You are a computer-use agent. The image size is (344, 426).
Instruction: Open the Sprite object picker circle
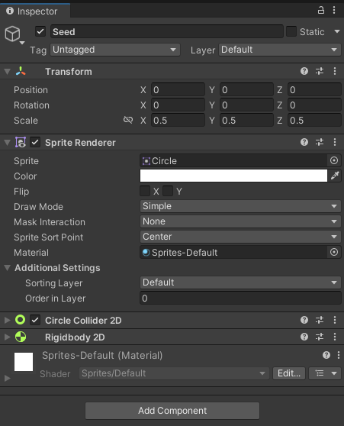[334, 160]
